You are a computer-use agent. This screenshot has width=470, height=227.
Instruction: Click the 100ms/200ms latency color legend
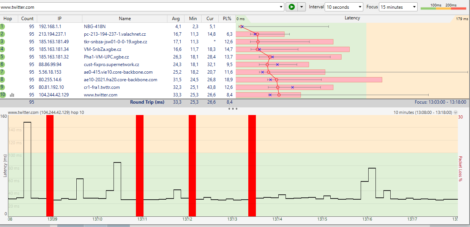tap(443, 7)
